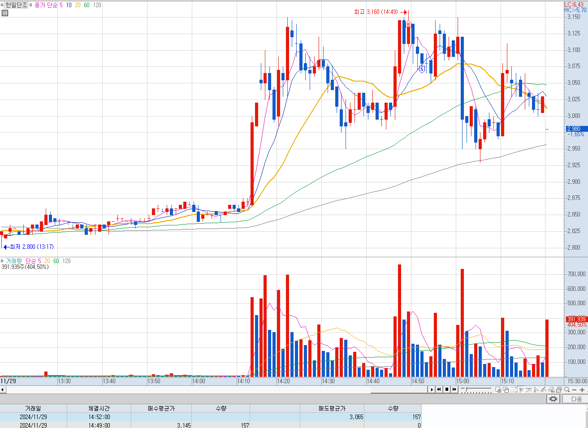Adjust the chart zoom range slider
588x428 pixels.
pyautogui.click(x=476, y=389)
